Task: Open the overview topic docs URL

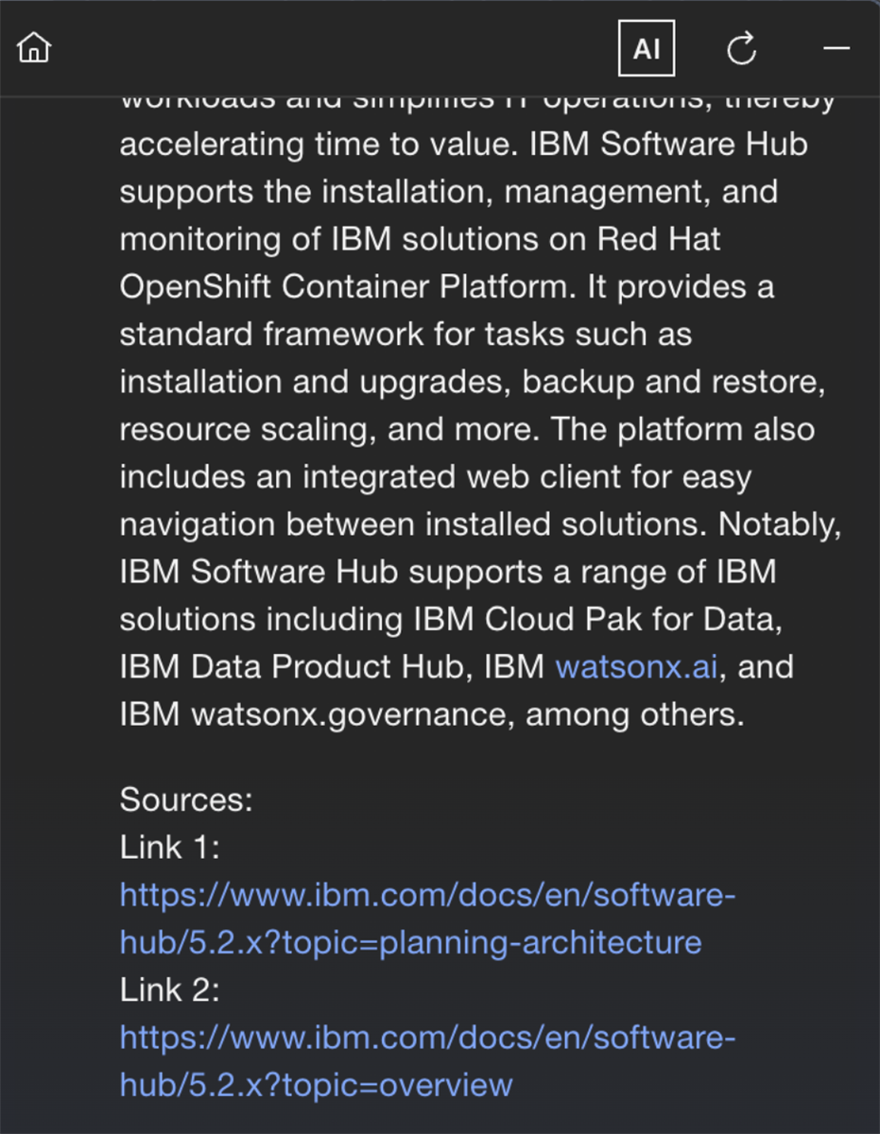Action: click(x=427, y=1060)
